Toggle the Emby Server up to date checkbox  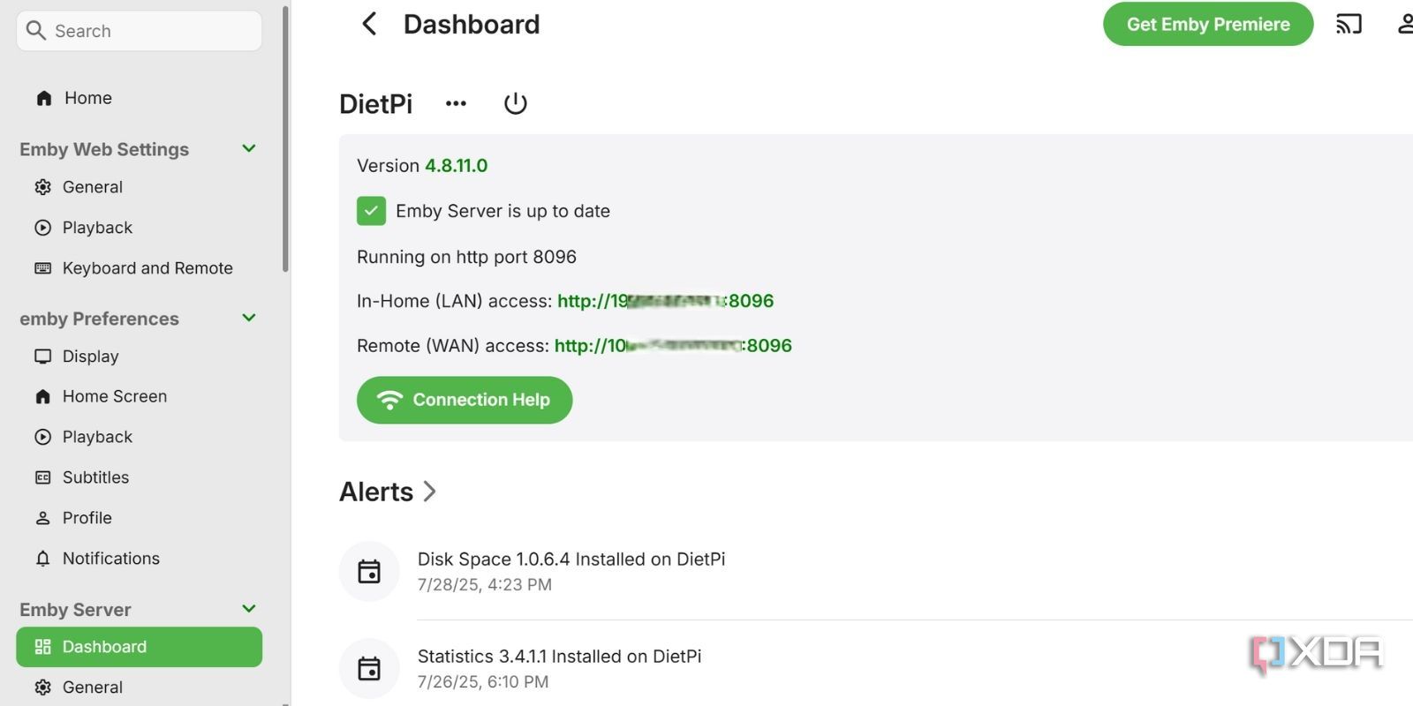[x=371, y=211]
